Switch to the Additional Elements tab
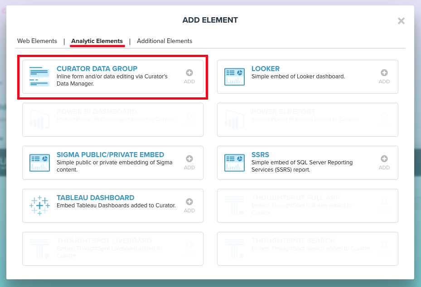The width and height of the screenshot is (421, 287). 164,41
